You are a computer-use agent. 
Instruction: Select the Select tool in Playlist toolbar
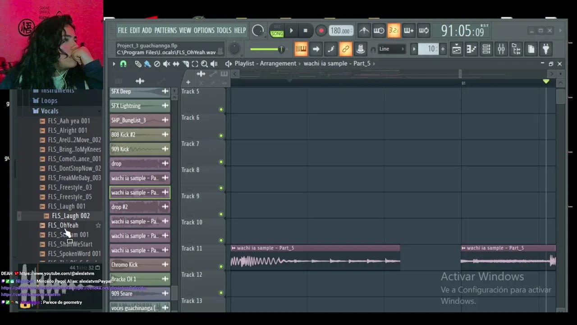point(195,64)
